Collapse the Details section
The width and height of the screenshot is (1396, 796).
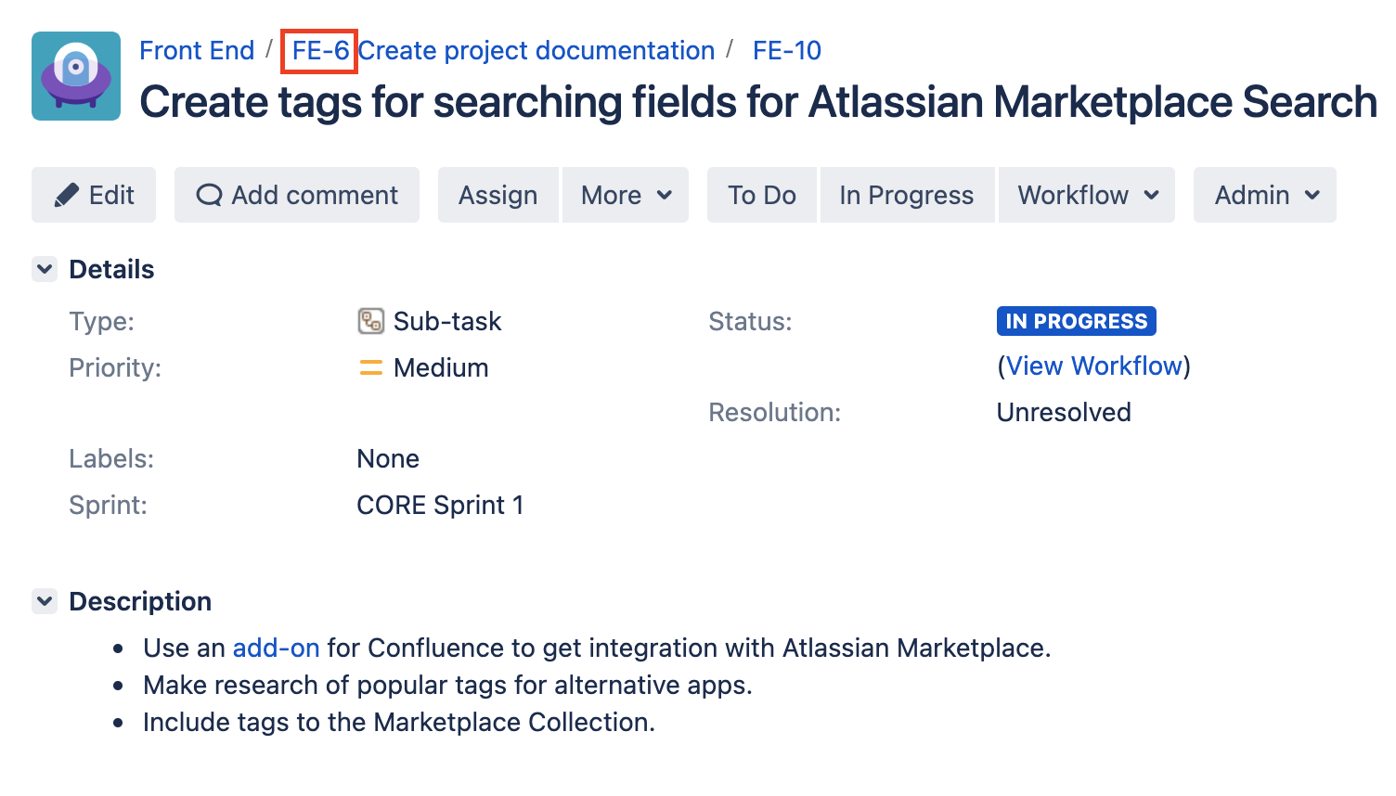click(45, 269)
